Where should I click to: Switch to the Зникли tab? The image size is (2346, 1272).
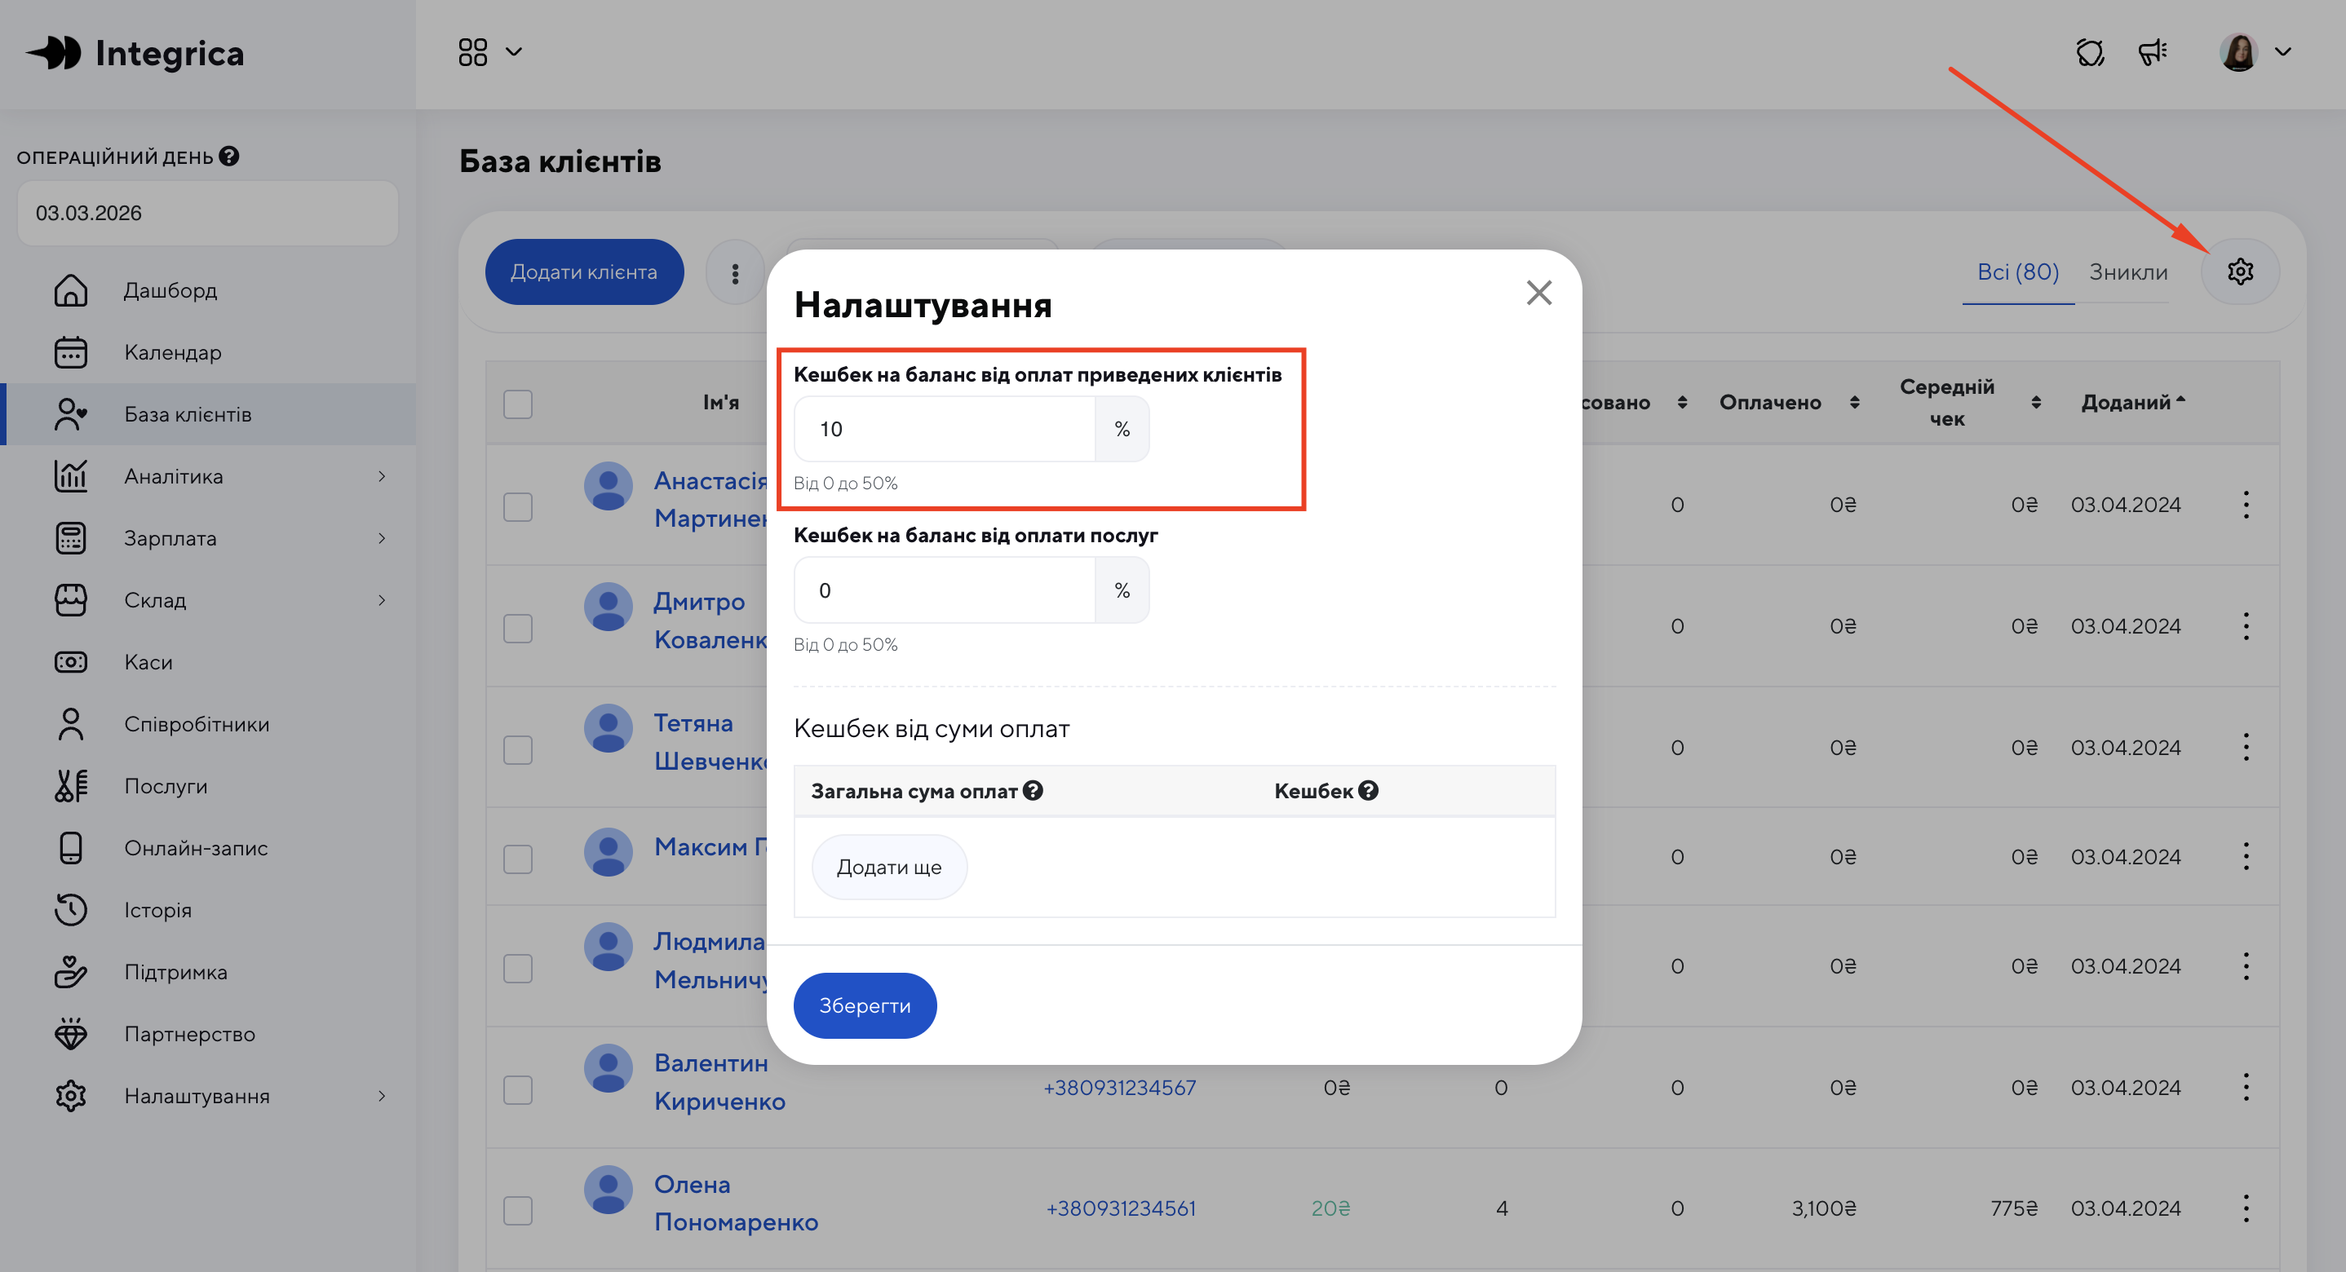click(x=2127, y=272)
